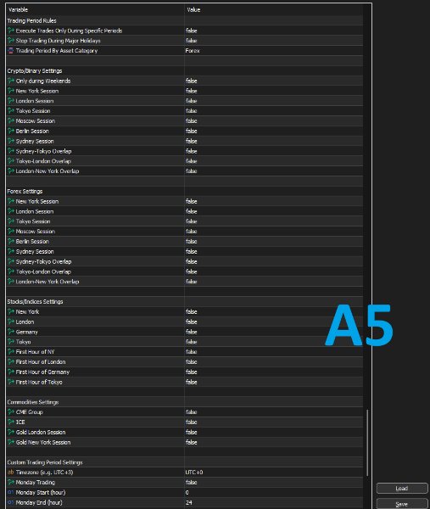Select Sydney Session row under Crypto/Binary Settings

pyautogui.click(x=184, y=141)
